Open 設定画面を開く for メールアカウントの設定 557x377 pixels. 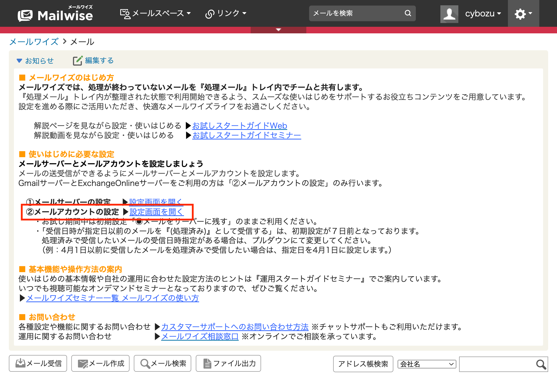point(157,212)
